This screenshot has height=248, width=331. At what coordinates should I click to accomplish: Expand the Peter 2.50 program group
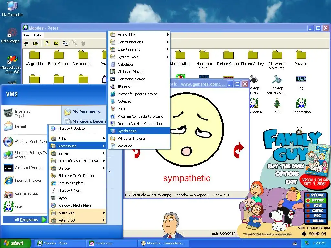[78, 220]
